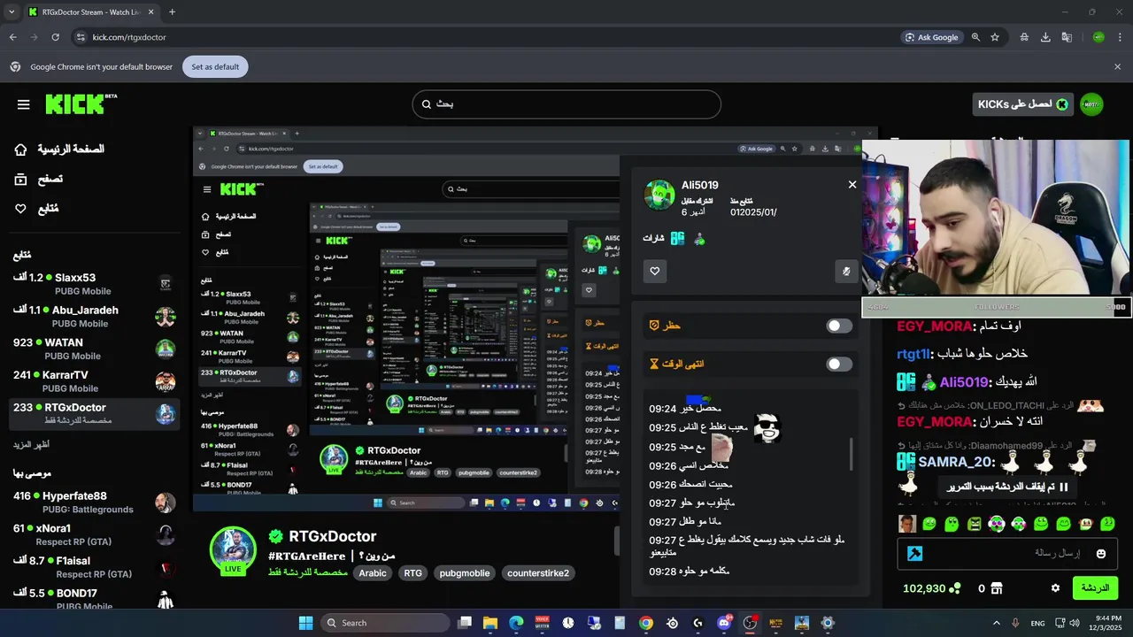Open Chrome extensions puzzle icon
The width and height of the screenshot is (1133, 637).
click(x=1024, y=37)
